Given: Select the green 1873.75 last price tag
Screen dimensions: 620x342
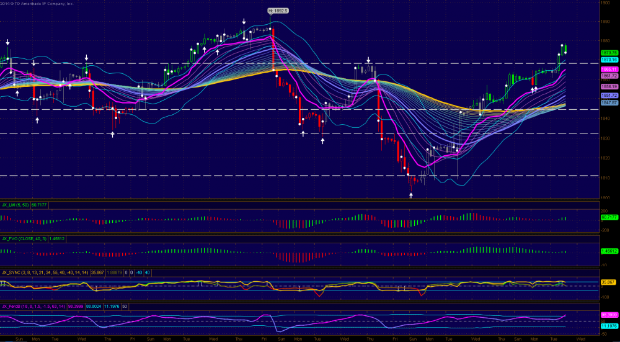Looking at the screenshot, I should coord(608,53).
